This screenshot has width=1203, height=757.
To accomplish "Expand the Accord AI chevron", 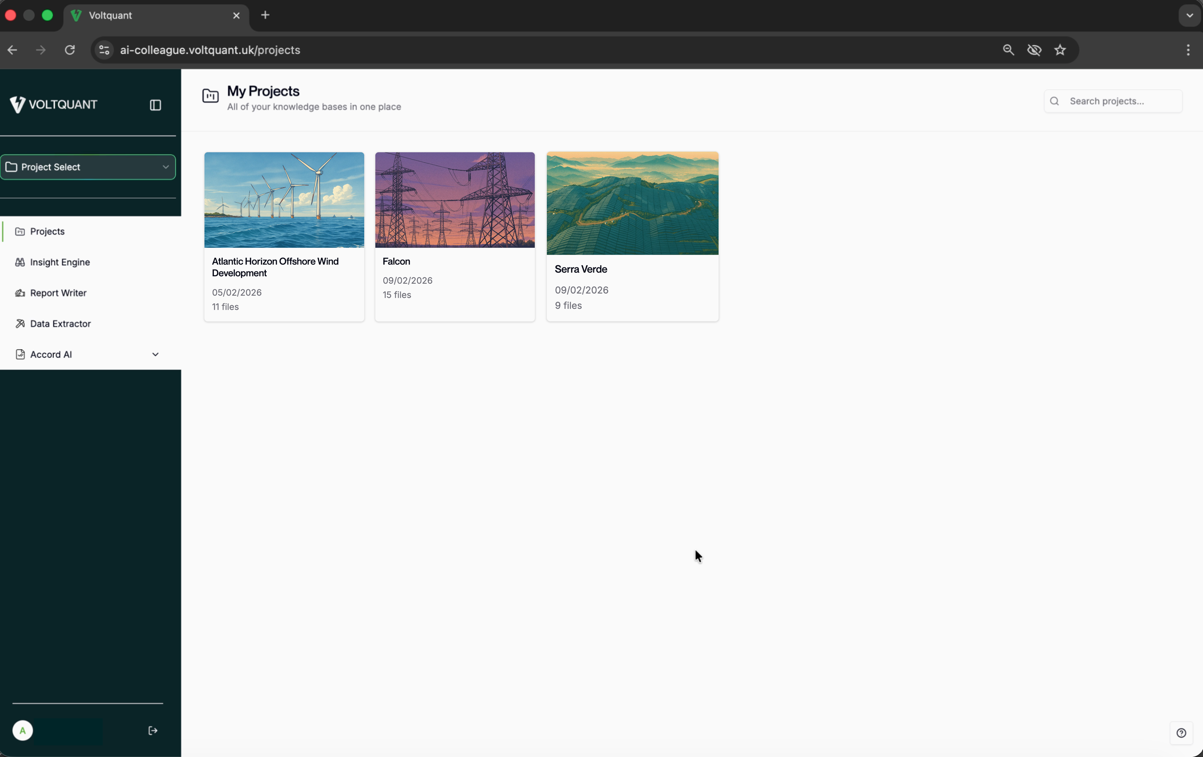I will pos(155,355).
